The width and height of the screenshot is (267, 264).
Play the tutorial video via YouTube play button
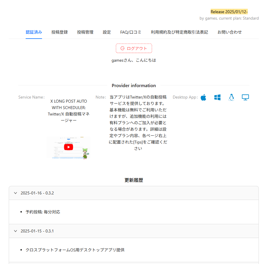pyautogui.click(x=68, y=147)
